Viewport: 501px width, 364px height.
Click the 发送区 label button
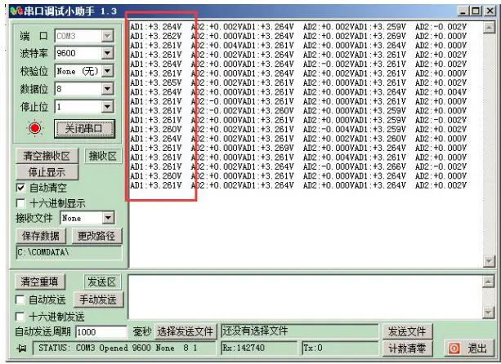click(102, 282)
